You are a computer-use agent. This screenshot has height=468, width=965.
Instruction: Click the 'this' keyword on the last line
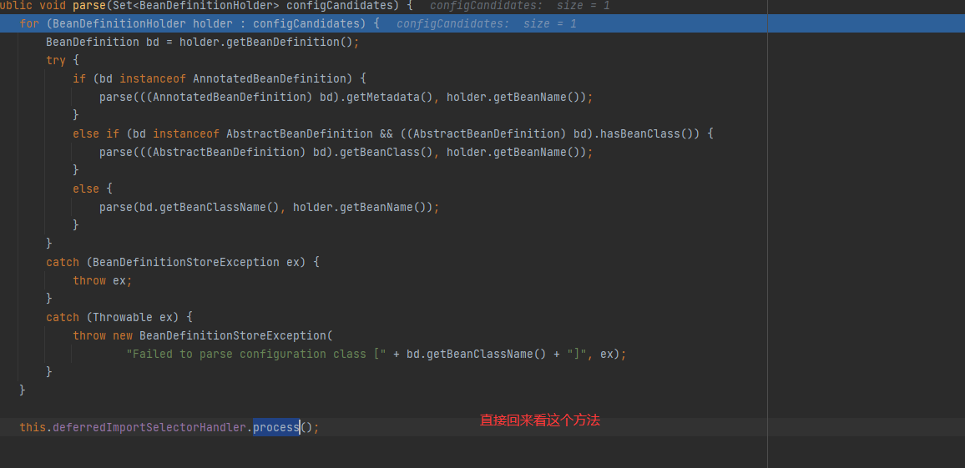33,427
